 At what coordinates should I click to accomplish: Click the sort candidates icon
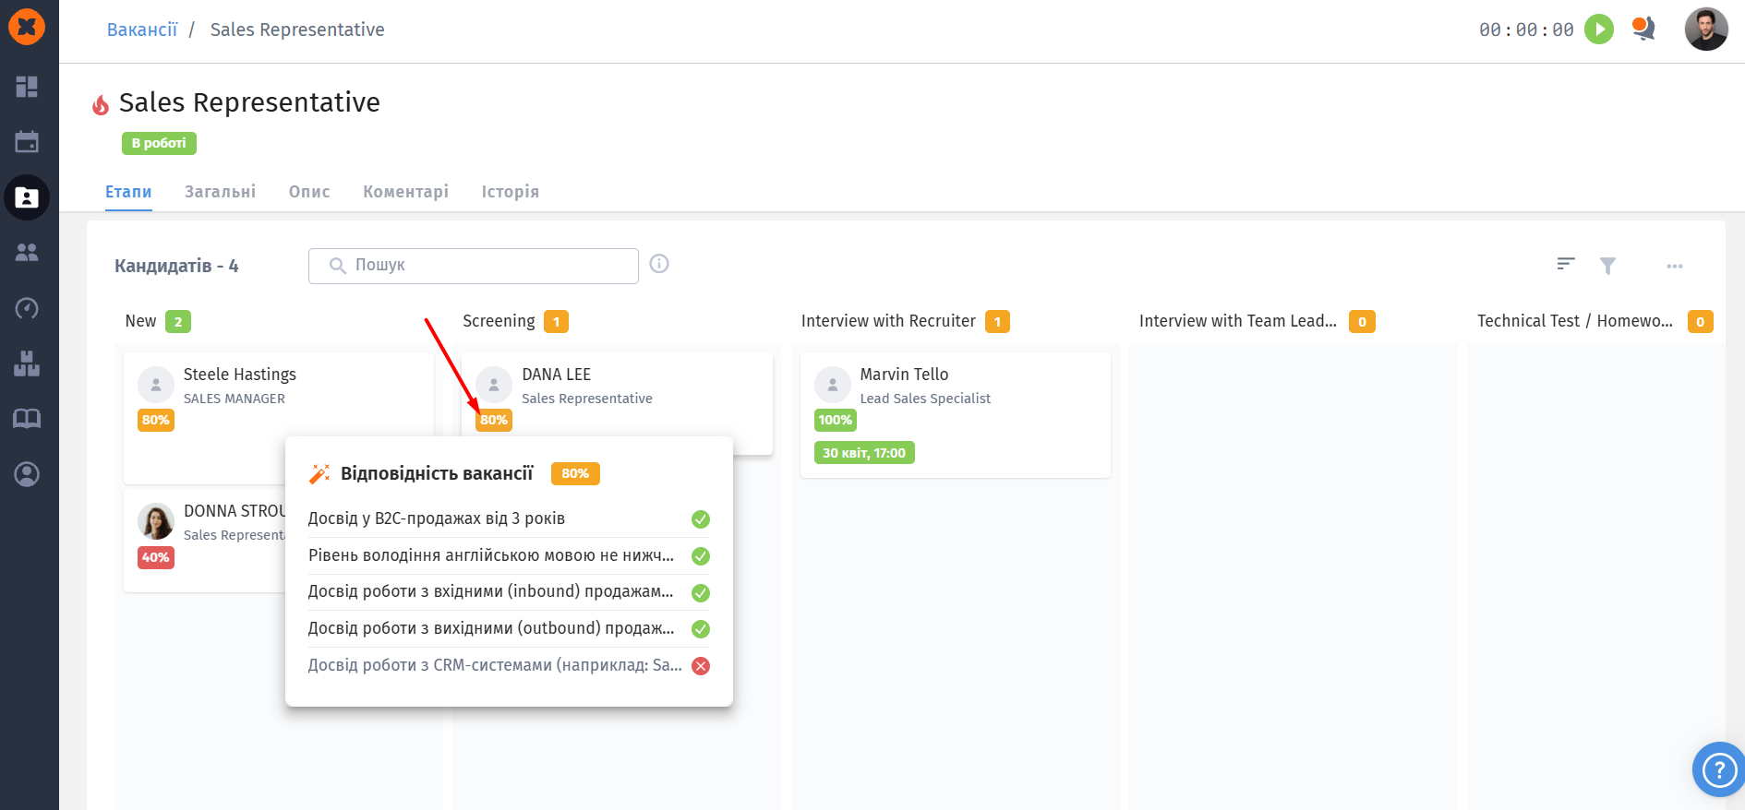(x=1565, y=265)
